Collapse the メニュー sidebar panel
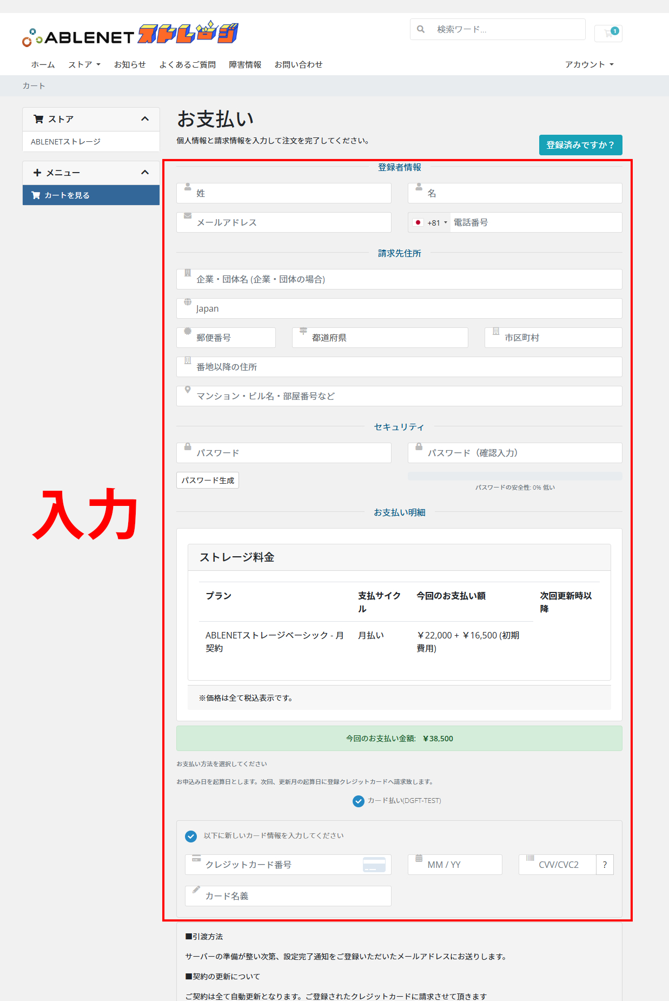669x1001 pixels. [x=145, y=173]
